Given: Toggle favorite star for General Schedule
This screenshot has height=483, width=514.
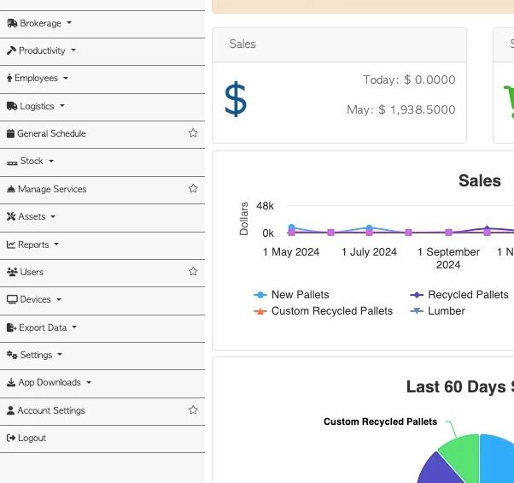Looking at the screenshot, I should (x=193, y=133).
